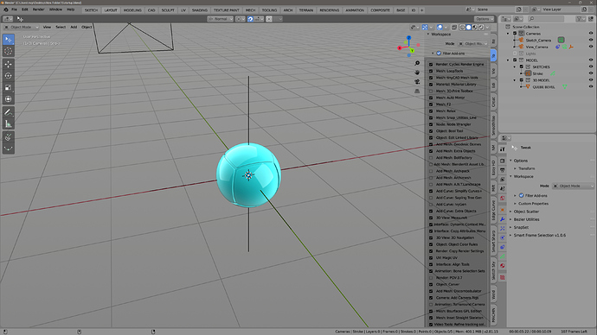
Task: Activate the Scale tool
Action: click(9, 87)
